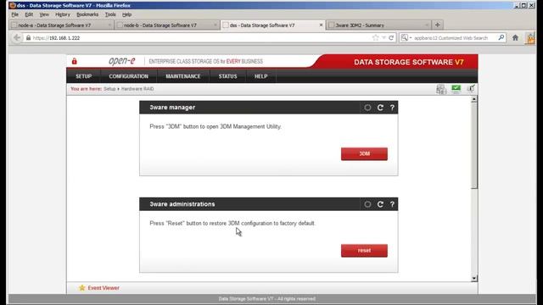Screen dimensions: 543x305
Task: Click the circle icon in 3ware administrations header
Action: (x=367, y=204)
